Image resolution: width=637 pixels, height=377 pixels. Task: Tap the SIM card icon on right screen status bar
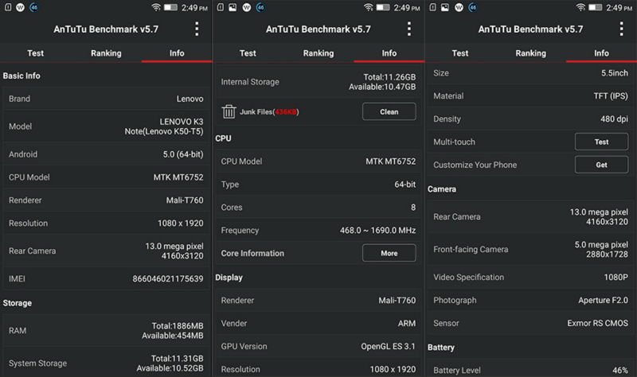(432, 7)
